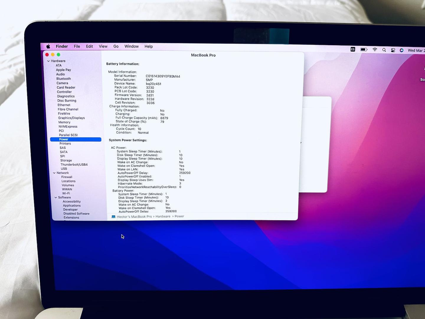Select Diagnostics in the sidebar
The width and height of the screenshot is (425, 319).
tap(66, 96)
